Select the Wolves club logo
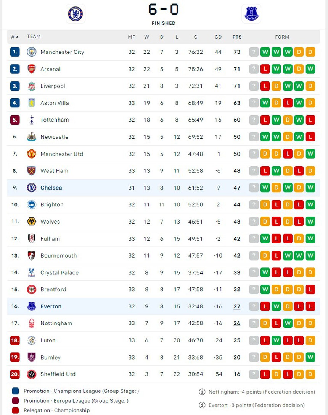Viewport: 328px width, 415px height. (31, 222)
